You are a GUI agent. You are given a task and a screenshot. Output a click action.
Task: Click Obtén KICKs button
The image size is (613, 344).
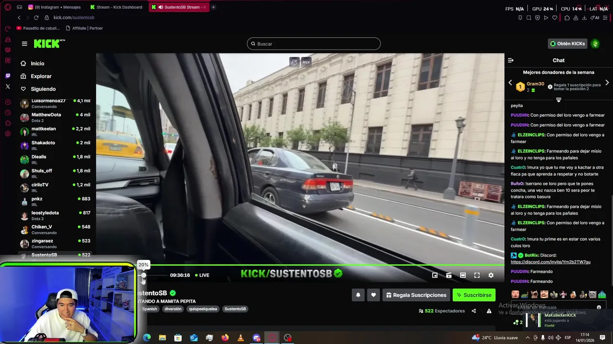tap(567, 43)
